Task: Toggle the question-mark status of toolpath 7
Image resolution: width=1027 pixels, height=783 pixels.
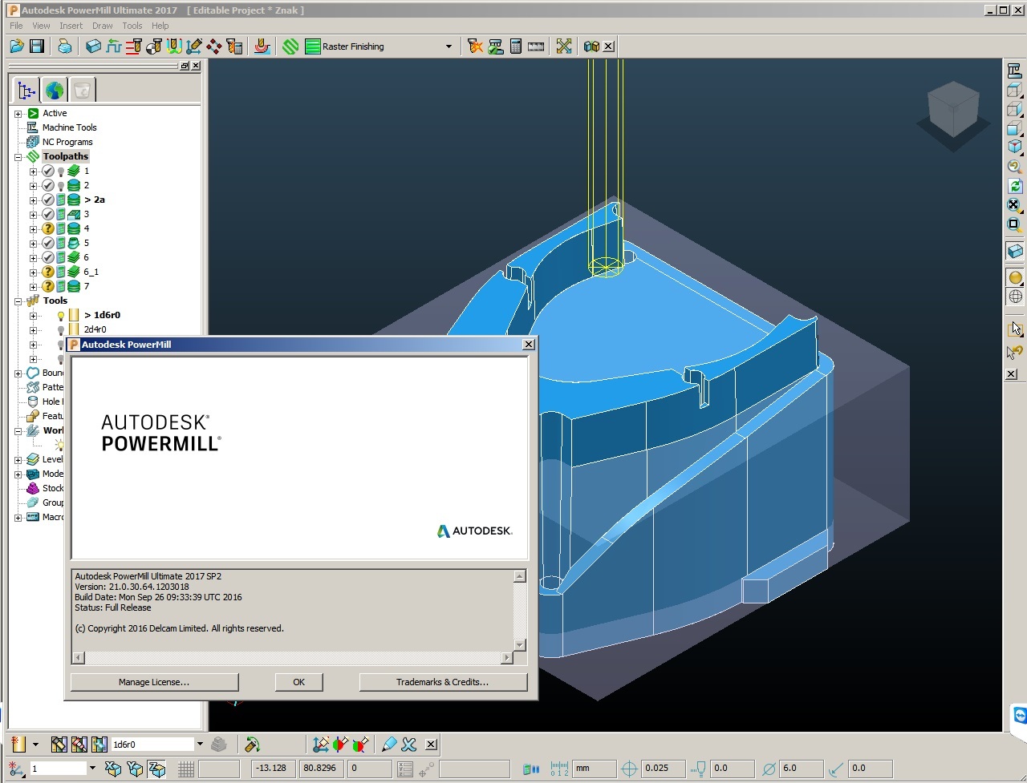Action: click(48, 287)
